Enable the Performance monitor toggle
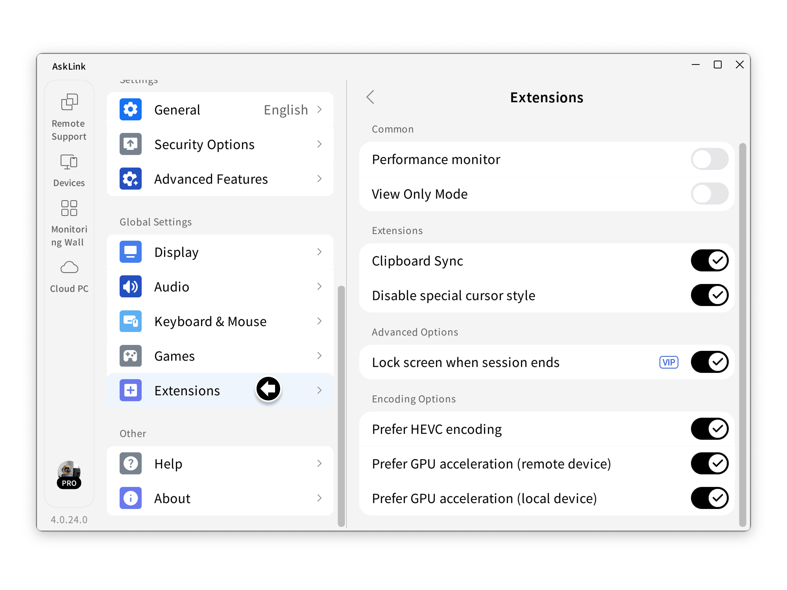 click(709, 159)
